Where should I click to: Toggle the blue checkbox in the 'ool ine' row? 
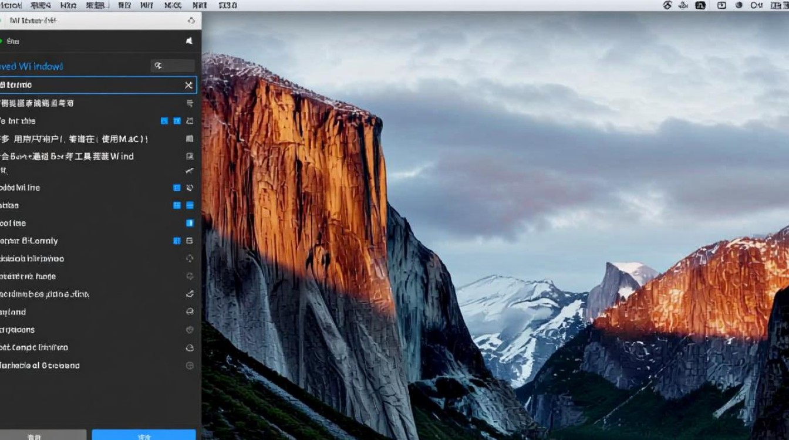coord(190,223)
